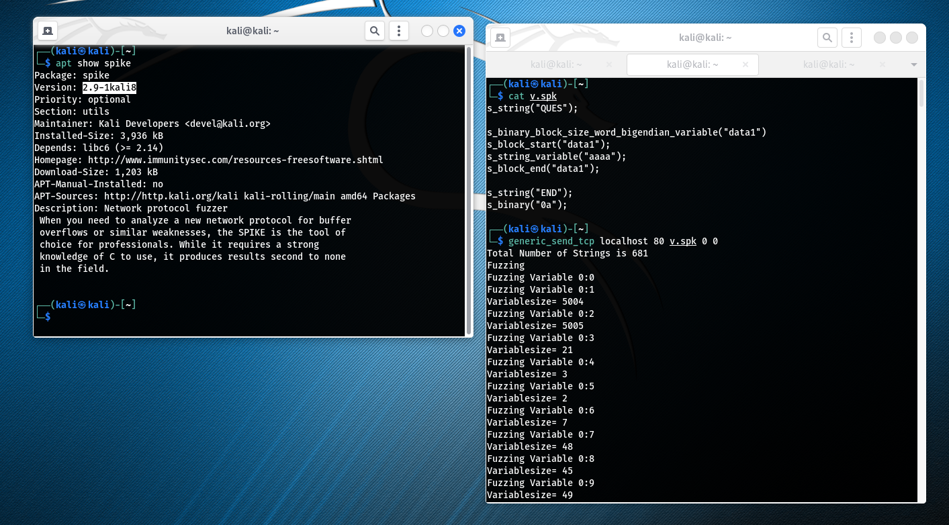
Task: Switch to the last kali@kali tab
Action: (x=829, y=64)
